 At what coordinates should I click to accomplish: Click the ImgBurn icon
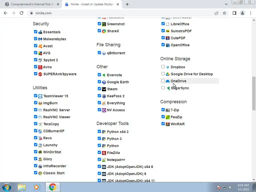[40, 103]
